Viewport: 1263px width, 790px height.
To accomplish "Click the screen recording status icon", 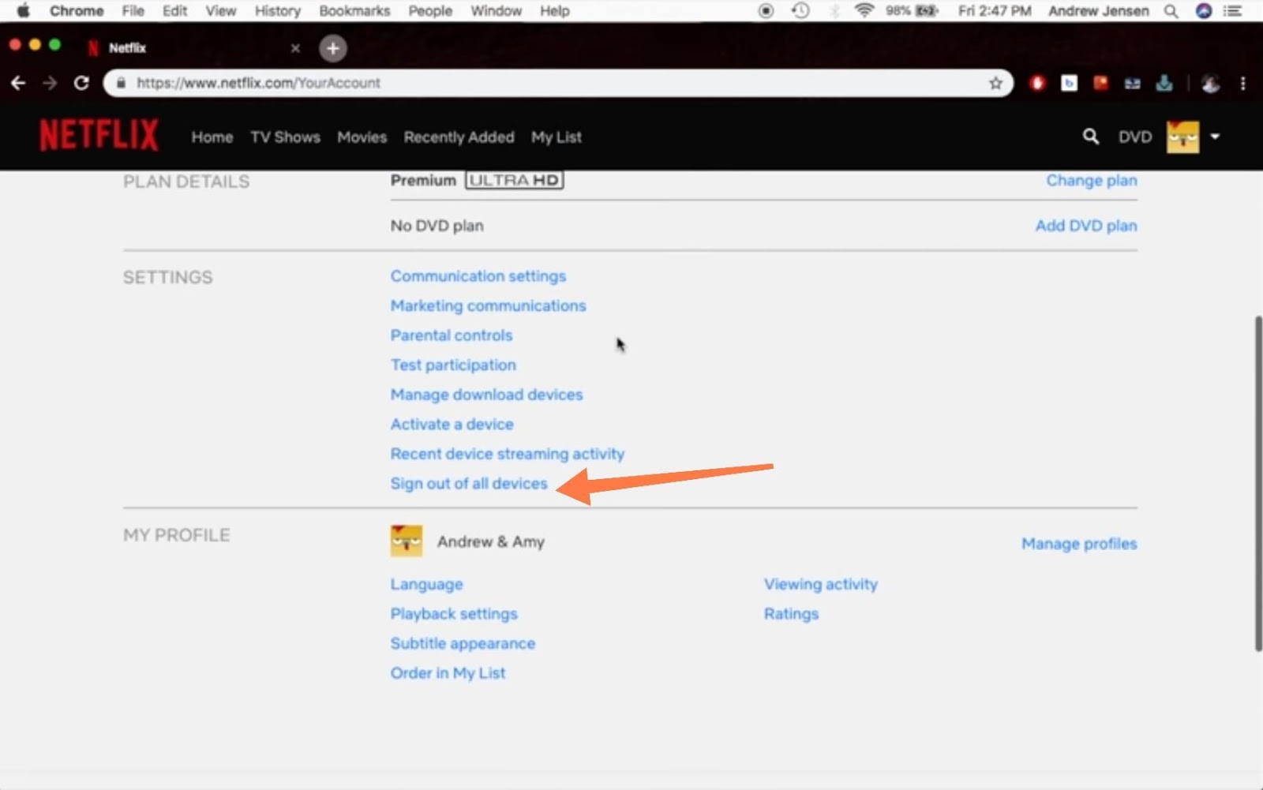I will tap(766, 11).
